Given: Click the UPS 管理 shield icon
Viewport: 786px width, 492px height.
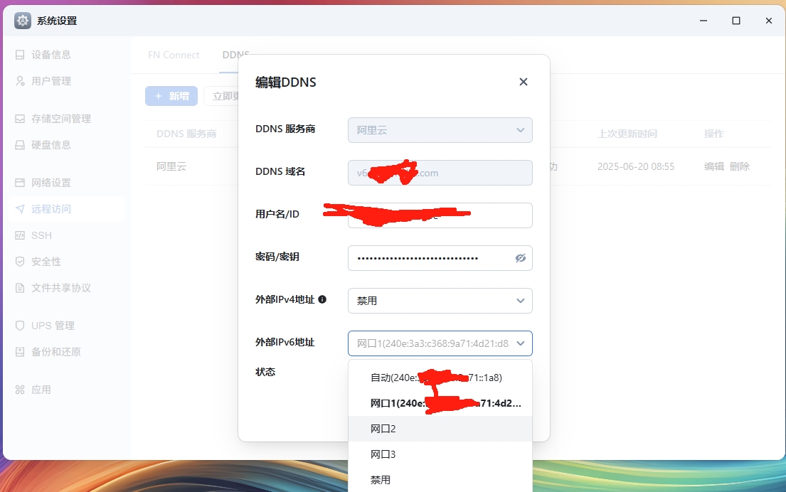Looking at the screenshot, I should (20, 326).
